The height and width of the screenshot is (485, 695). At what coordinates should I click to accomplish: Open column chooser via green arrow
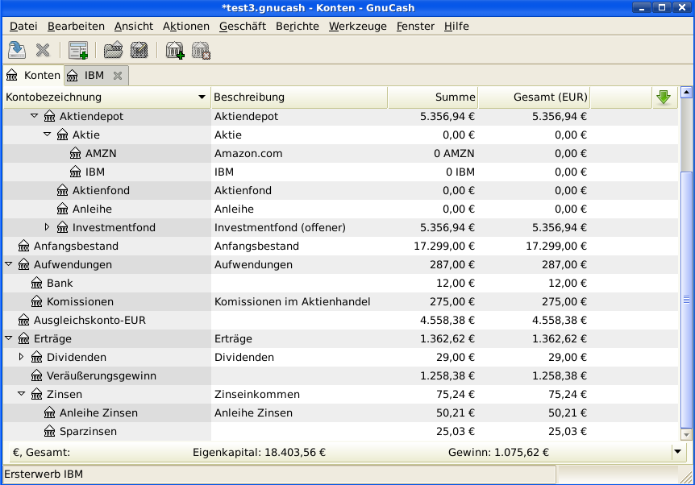(x=664, y=97)
